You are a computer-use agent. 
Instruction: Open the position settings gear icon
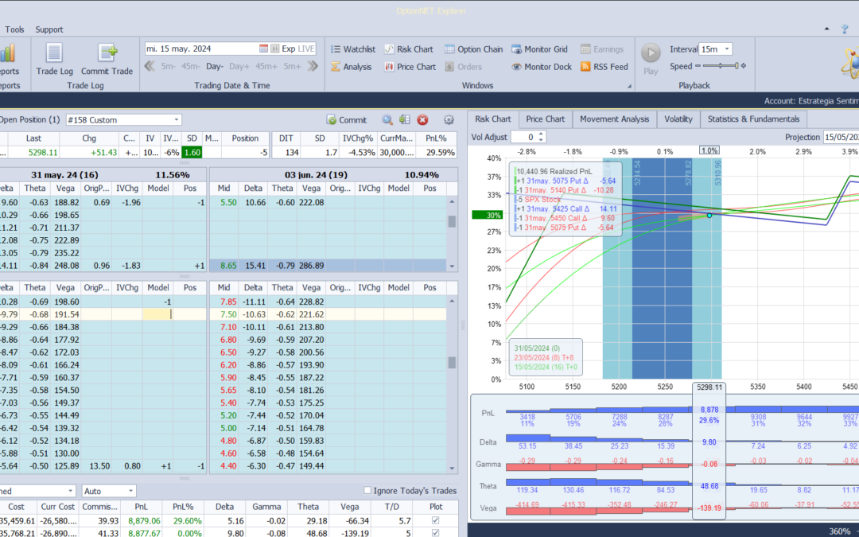point(449,120)
